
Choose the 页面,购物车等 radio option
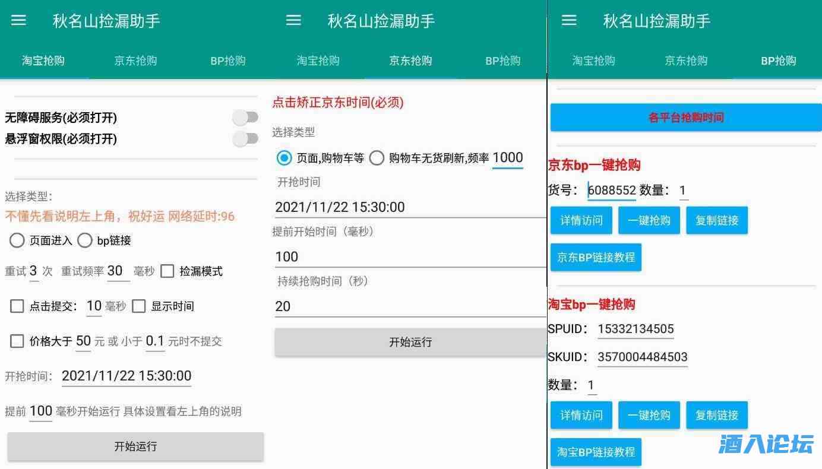pos(284,158)
